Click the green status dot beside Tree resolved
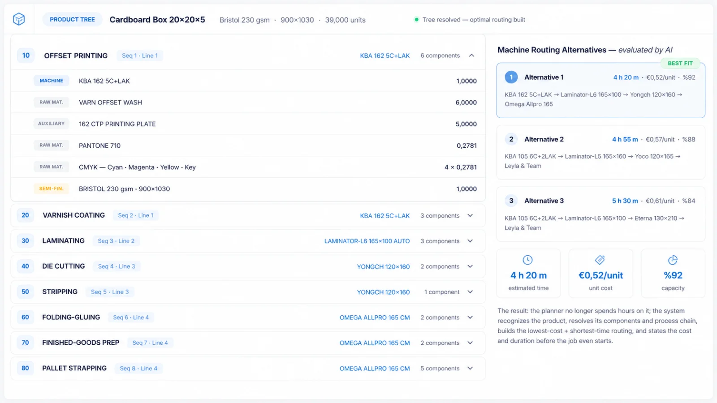 417,20
